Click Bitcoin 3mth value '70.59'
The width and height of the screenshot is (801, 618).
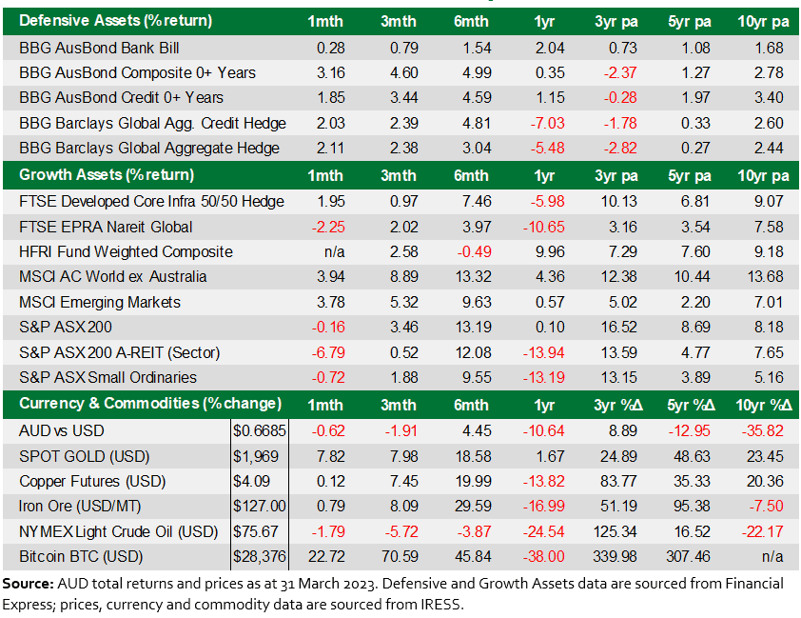[400, 556]
